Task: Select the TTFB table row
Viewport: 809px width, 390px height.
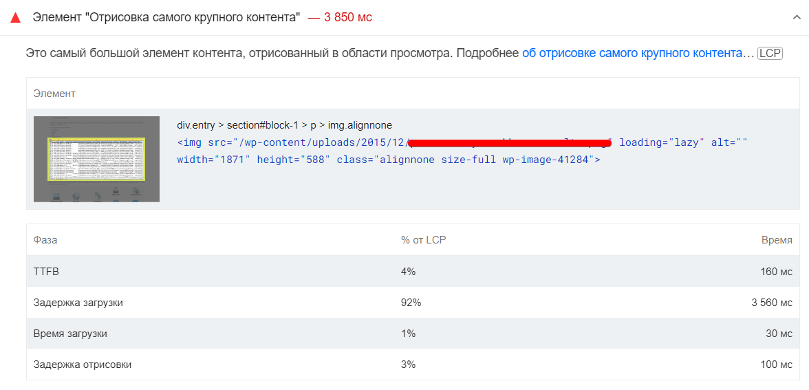Action: pos(413,271)
